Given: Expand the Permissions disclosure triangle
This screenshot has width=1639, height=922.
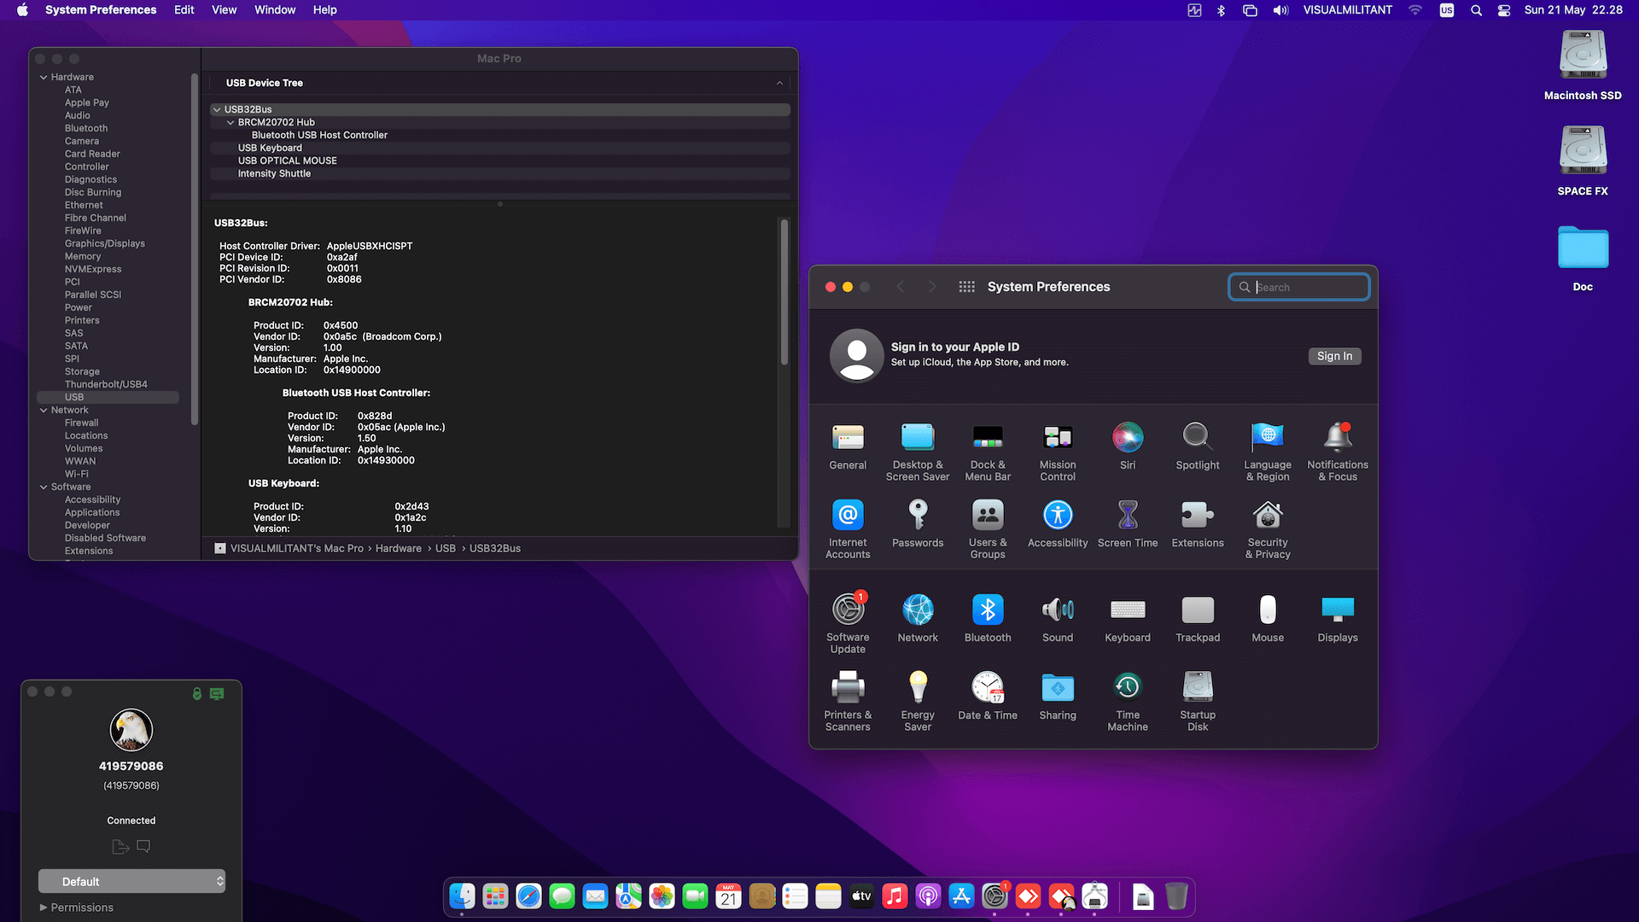Looking at the screenshot, I should (x=44, y=907).
